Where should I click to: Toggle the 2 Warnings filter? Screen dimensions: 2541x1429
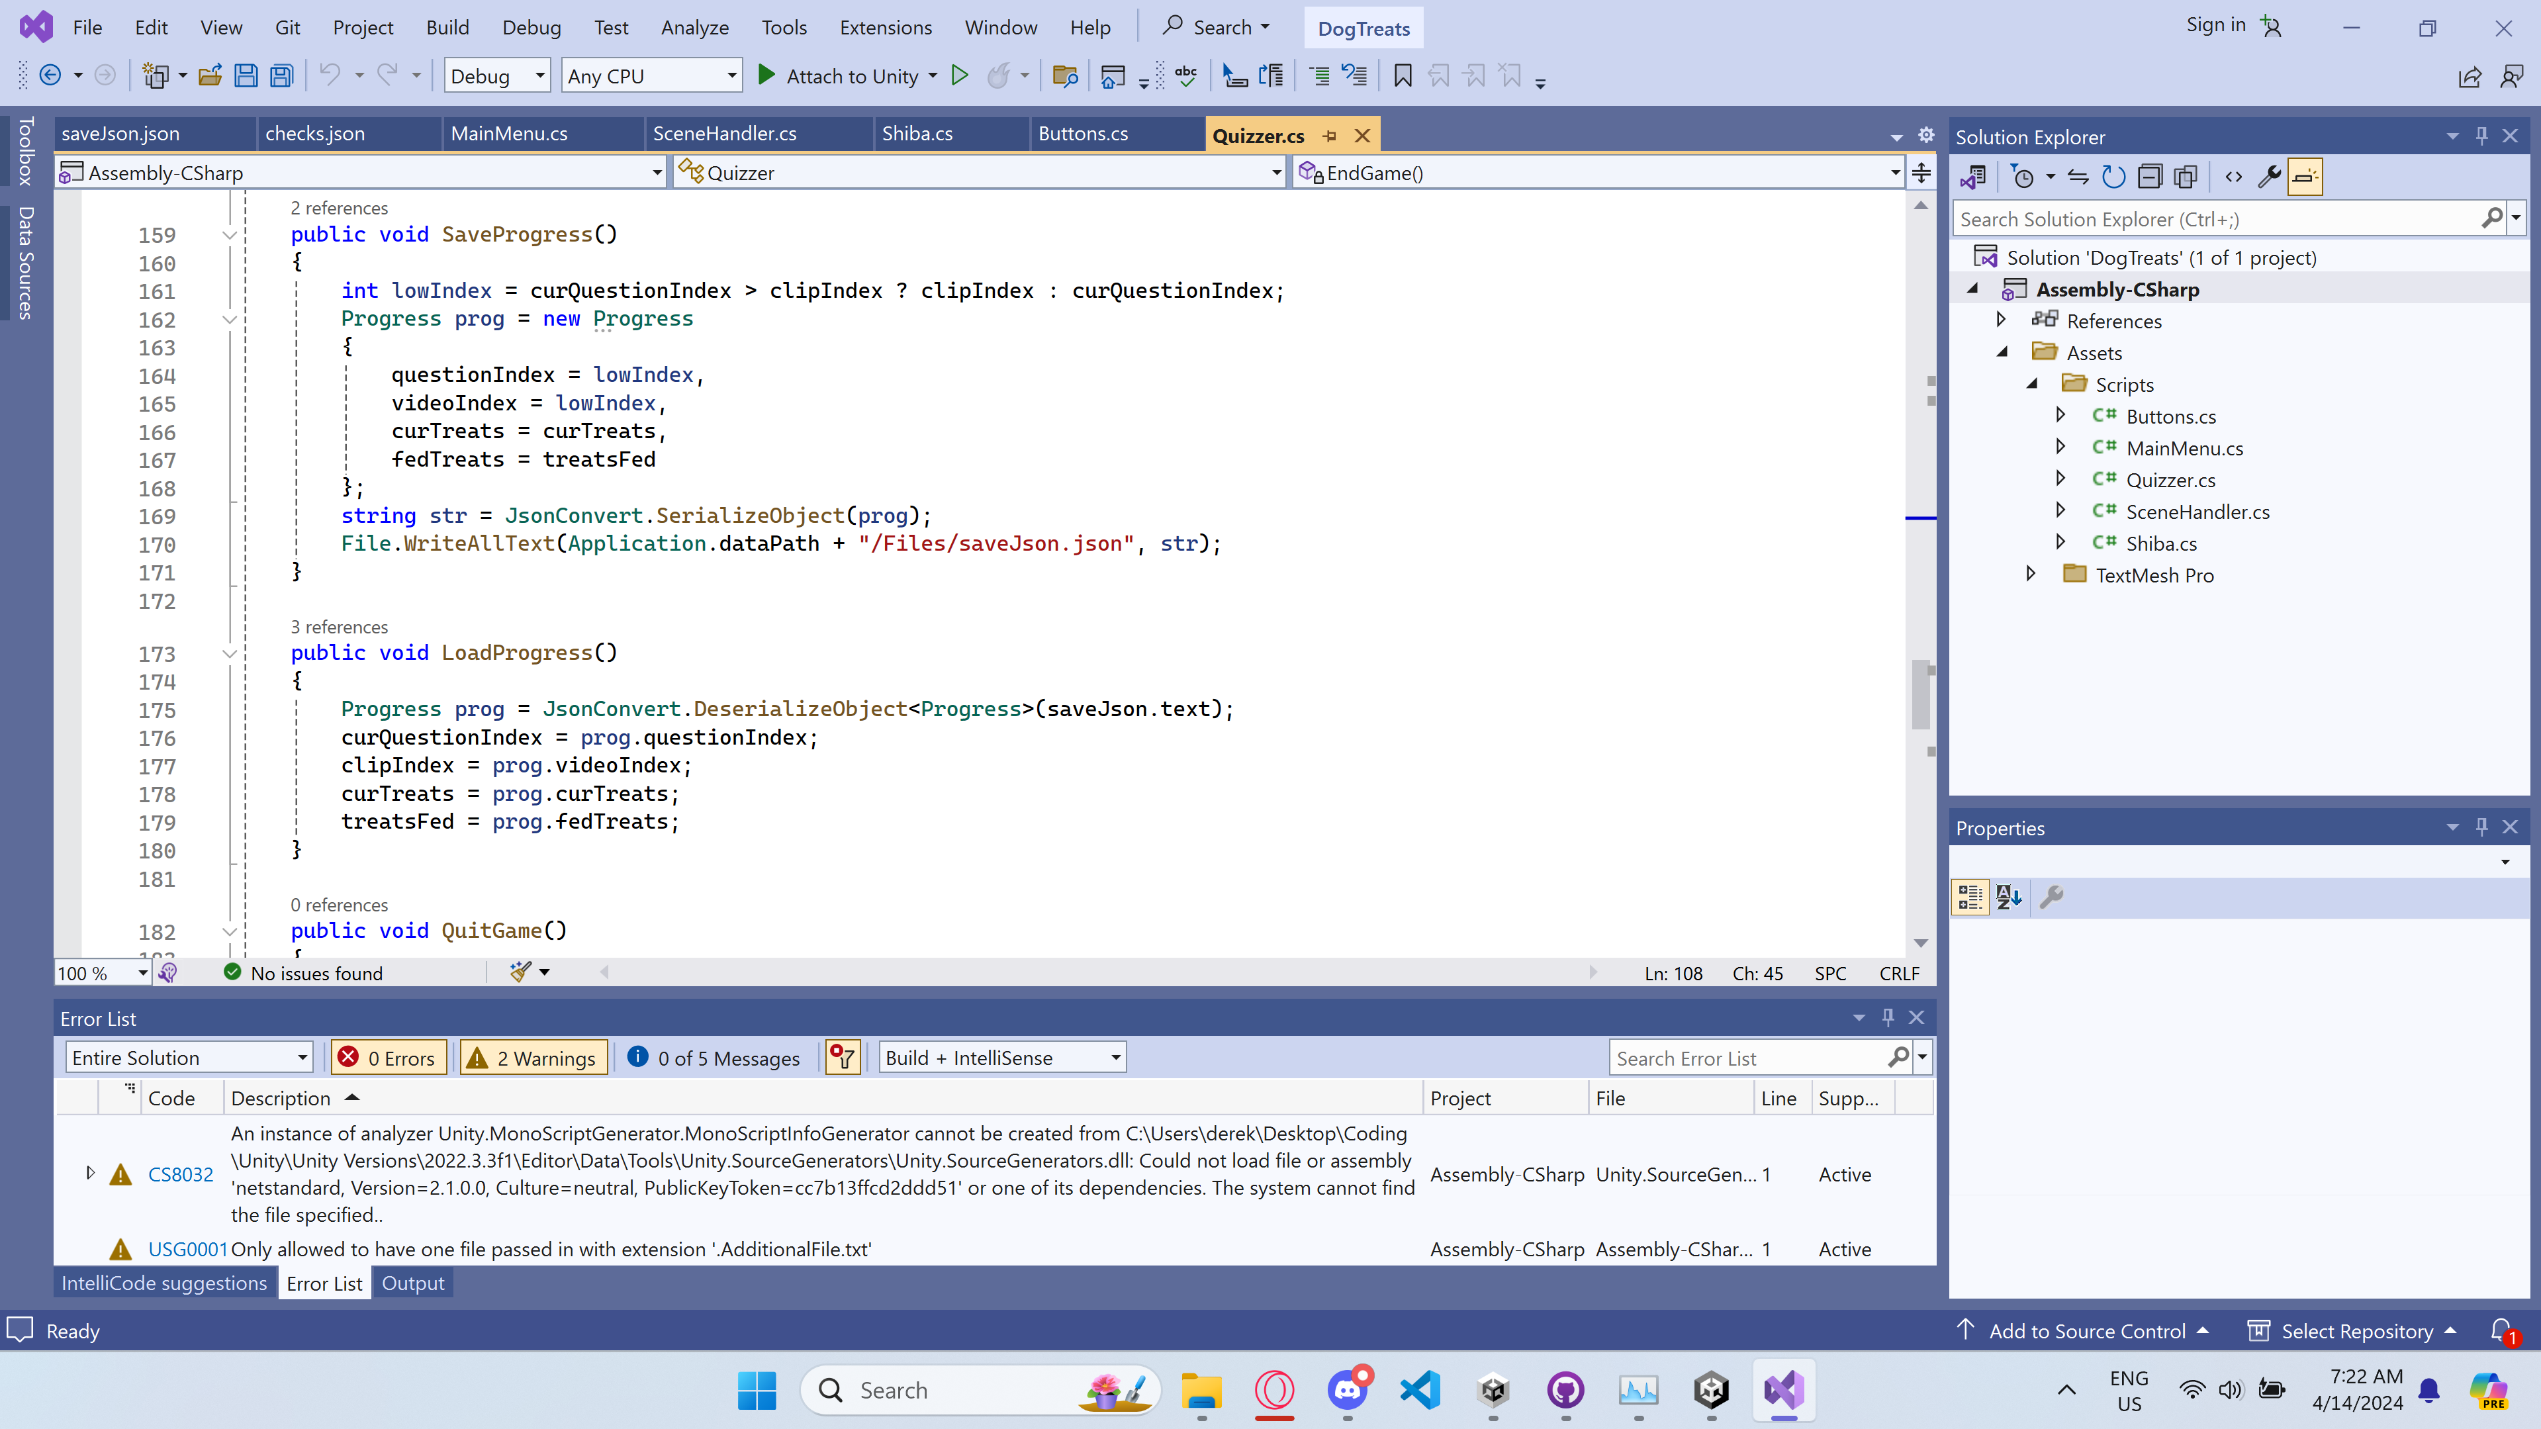tap(533, 1058)
